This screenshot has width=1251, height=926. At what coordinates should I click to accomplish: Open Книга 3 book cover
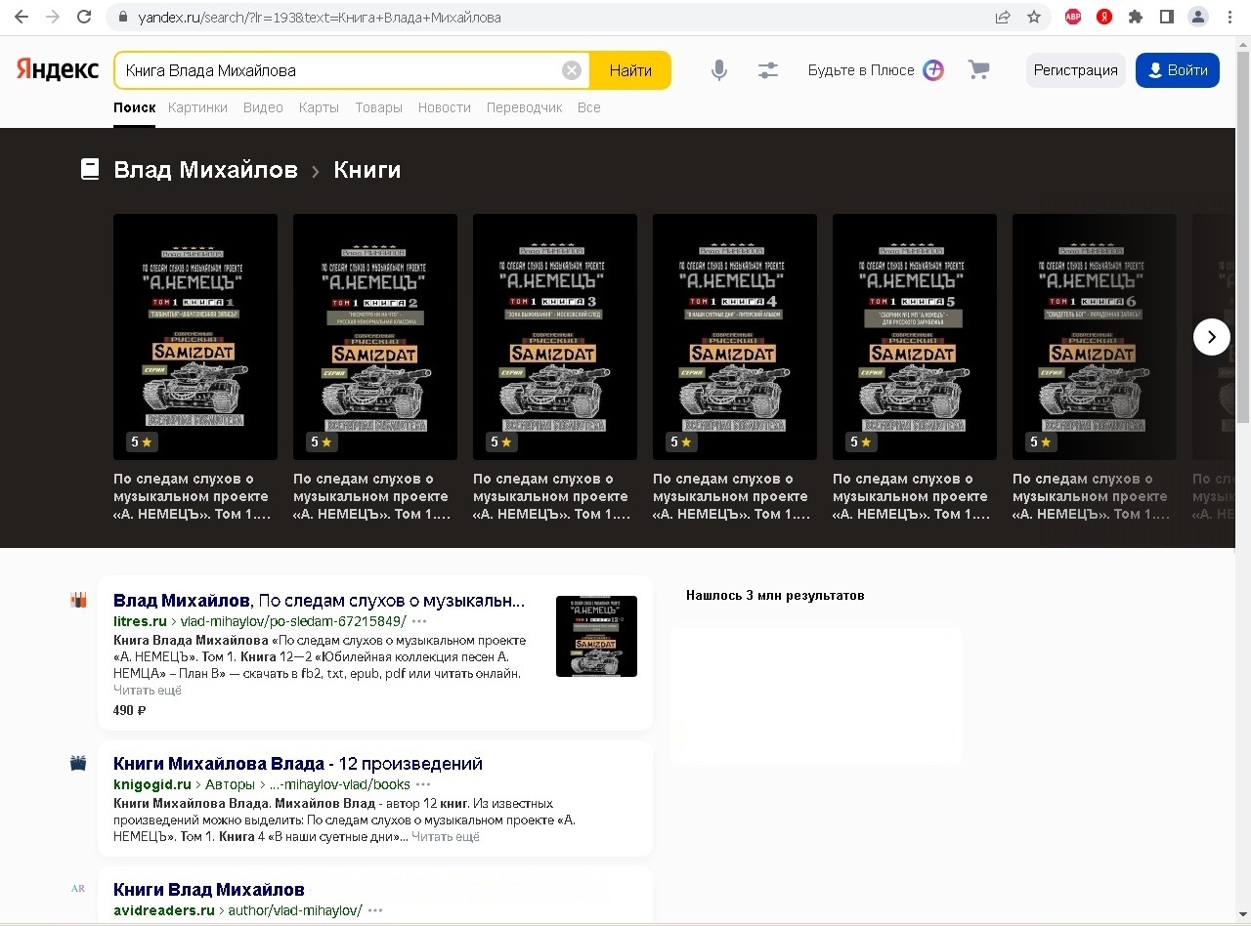[555, 337]
